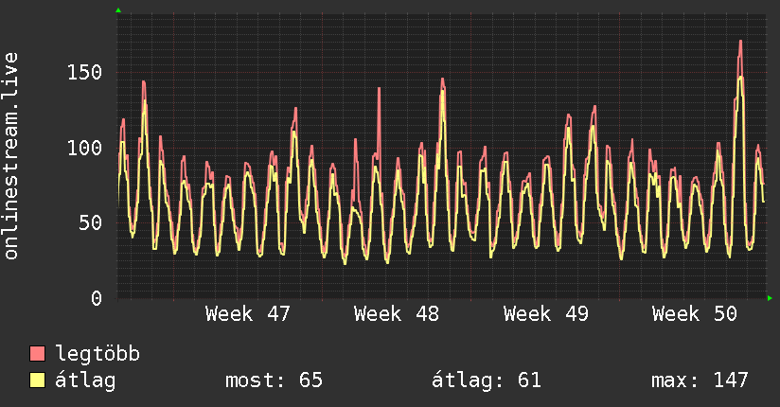Viewport: 780px width, 407px height.
Task: Click the onlinestream.live vertical axis title
Action: [x=12, y=156]
